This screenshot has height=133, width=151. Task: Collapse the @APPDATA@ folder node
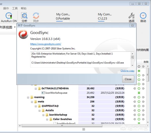tap(36, 106)
